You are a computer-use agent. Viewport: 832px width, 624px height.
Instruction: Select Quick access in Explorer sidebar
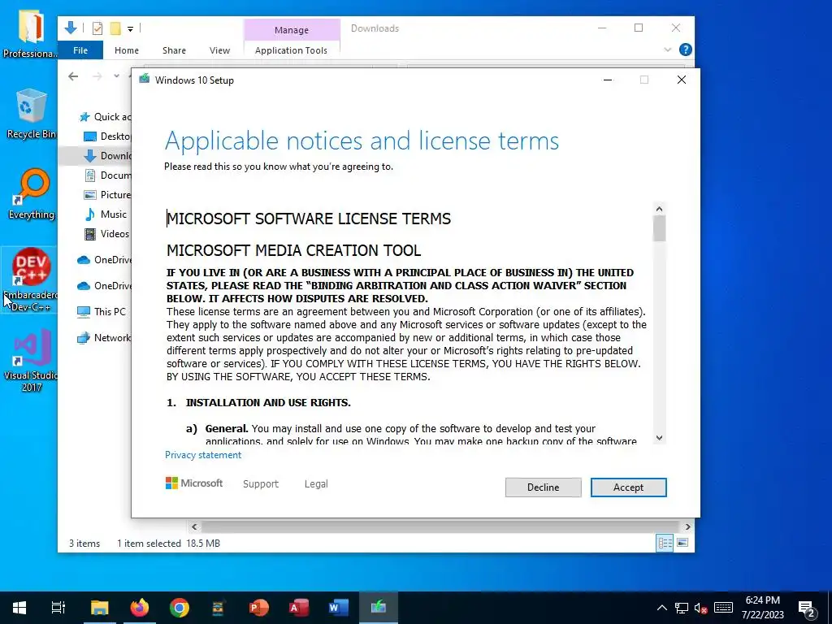105,117
